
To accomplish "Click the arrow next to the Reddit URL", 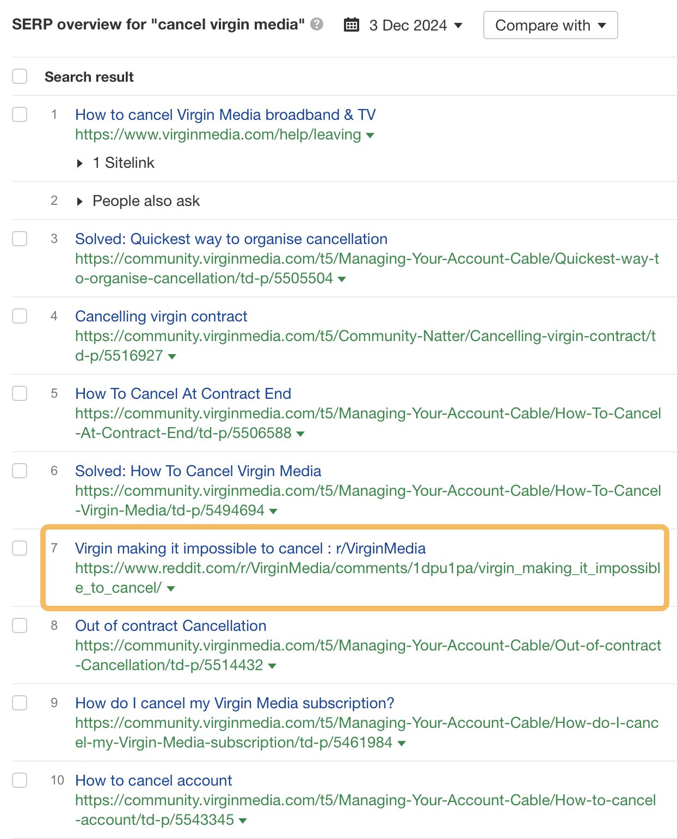I will (170, 588).
